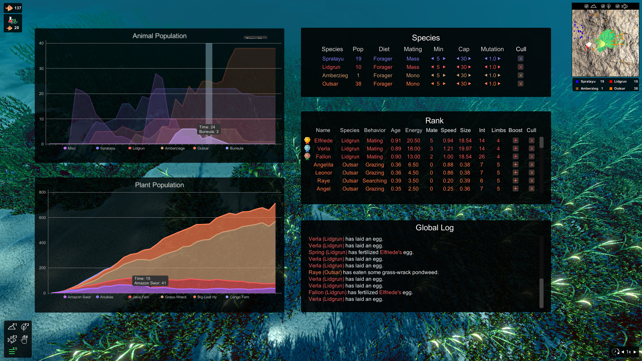
Task: Open the plant tool (F2 leaf icon)
Action: pos(24,327)
